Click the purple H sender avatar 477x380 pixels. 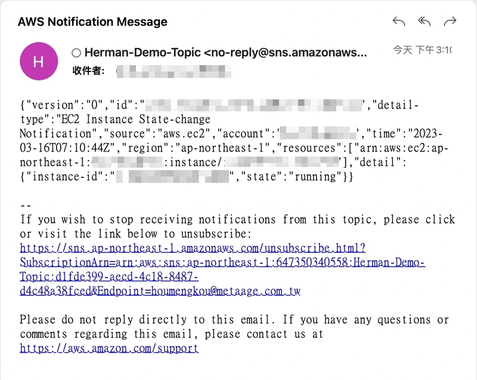point(39,61)
